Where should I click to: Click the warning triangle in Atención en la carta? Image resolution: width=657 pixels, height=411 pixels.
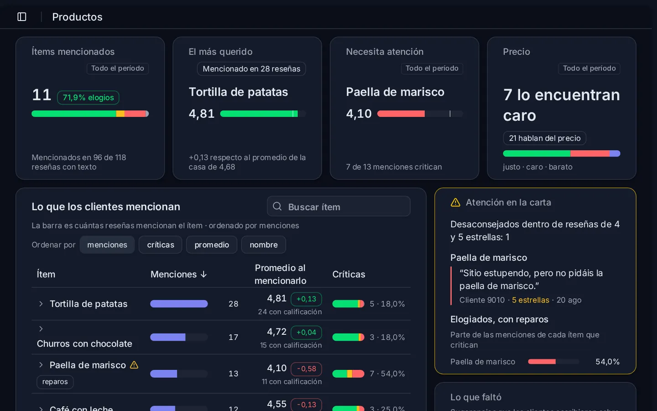[x=455, y=202]
